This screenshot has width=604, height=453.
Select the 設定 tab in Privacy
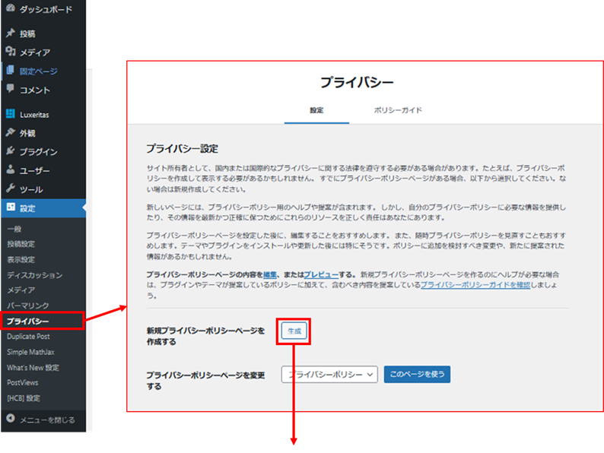(316, 110)
